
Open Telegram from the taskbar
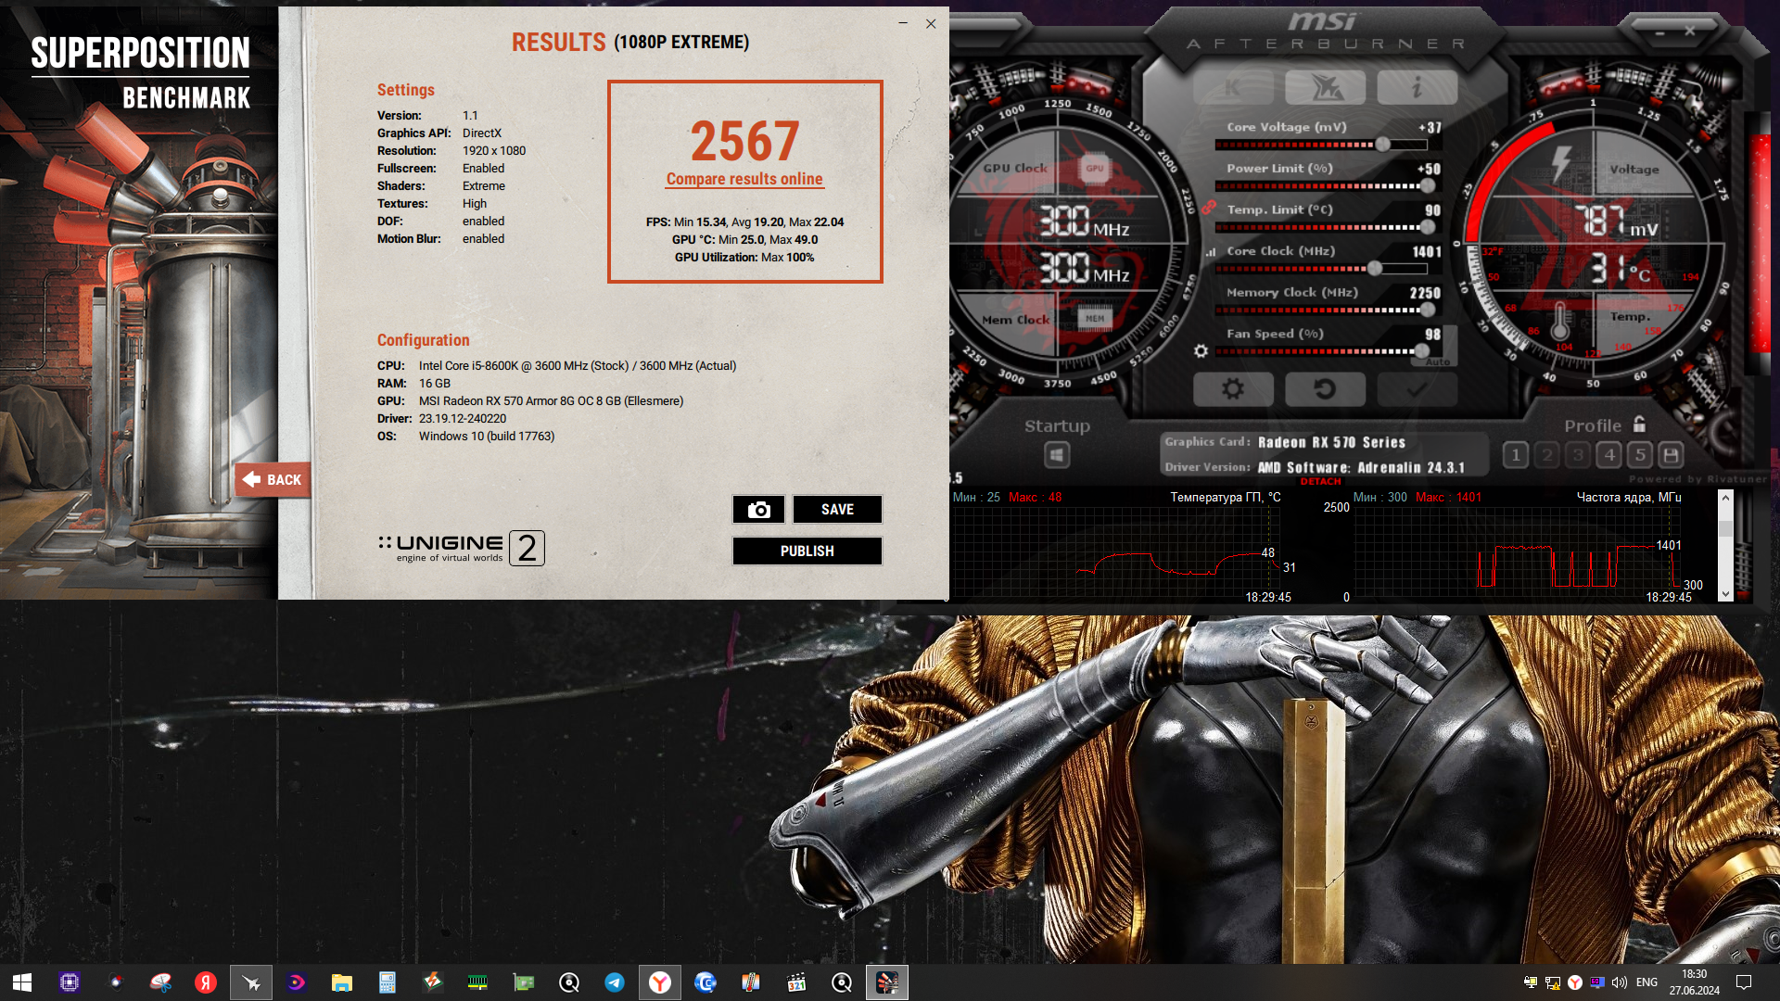tap(614, 982)
